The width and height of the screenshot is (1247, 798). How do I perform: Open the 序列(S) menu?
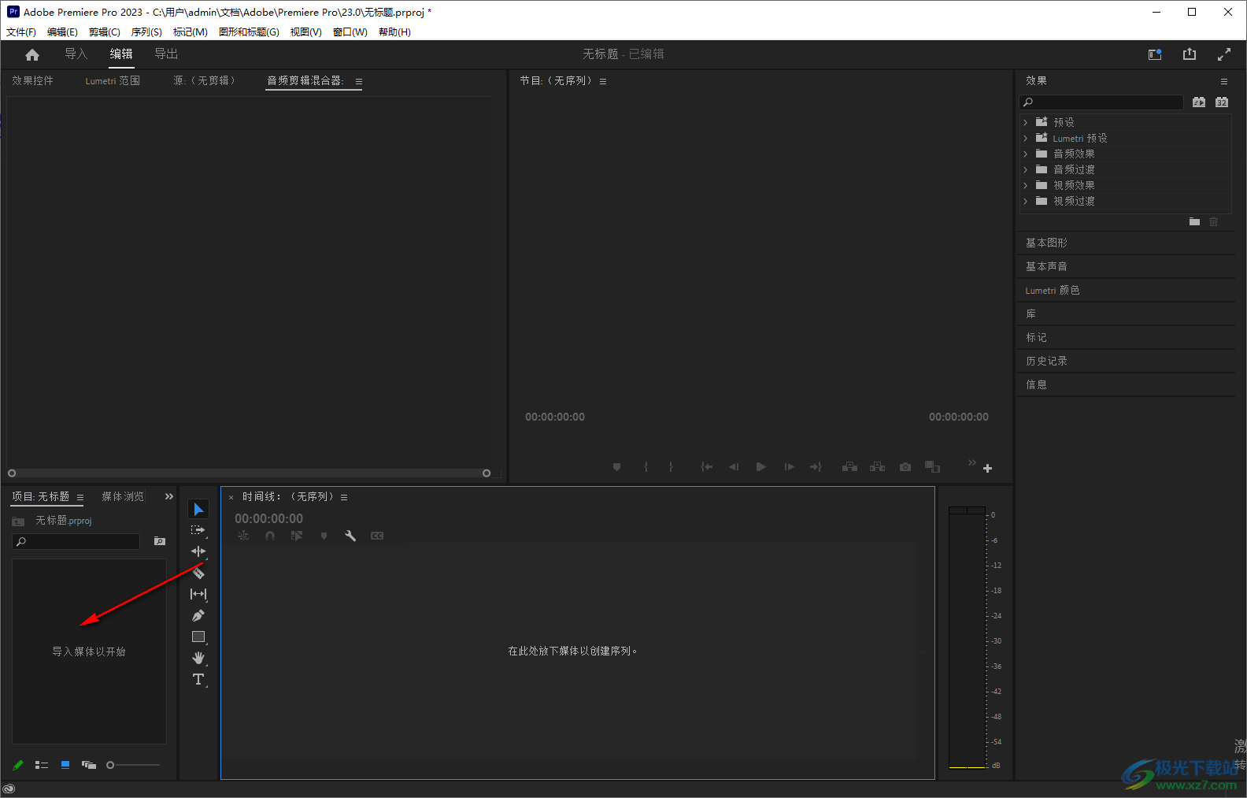[x=146, y=32]
